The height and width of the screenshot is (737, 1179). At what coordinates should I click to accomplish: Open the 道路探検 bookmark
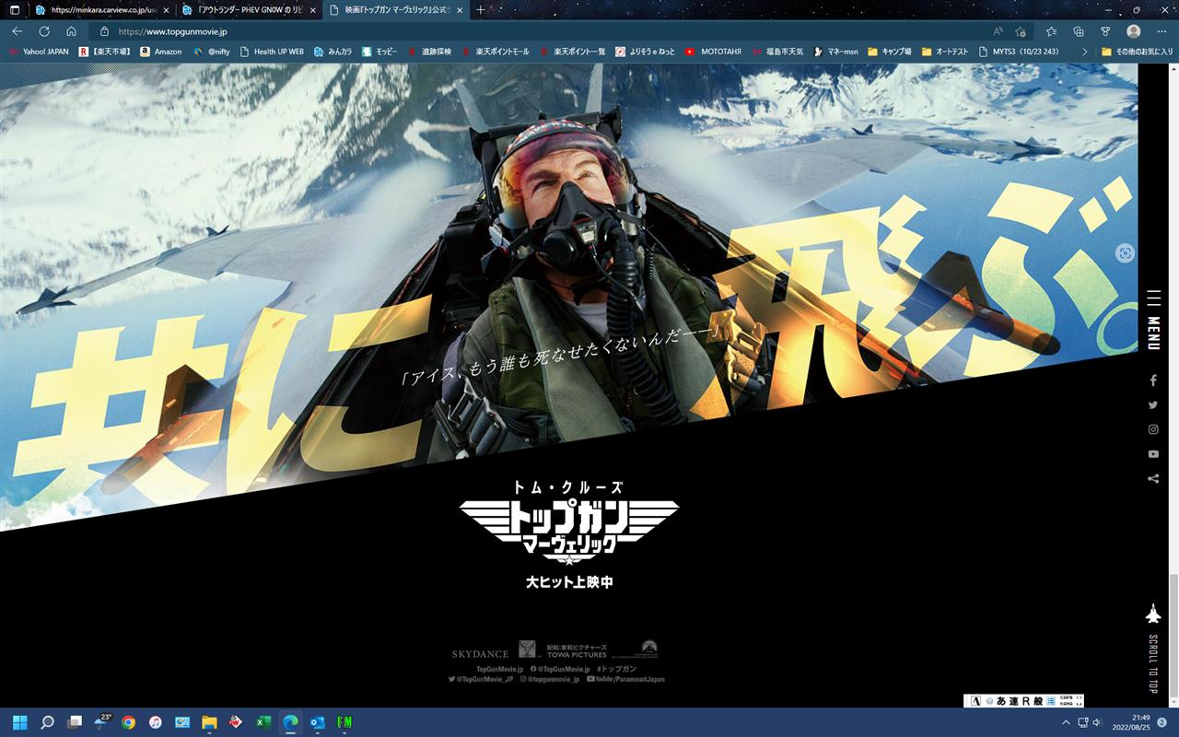point(430,52)
